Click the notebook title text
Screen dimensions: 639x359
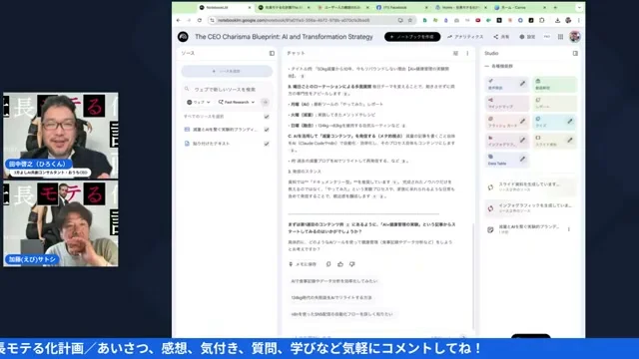[x=284, y=37]
